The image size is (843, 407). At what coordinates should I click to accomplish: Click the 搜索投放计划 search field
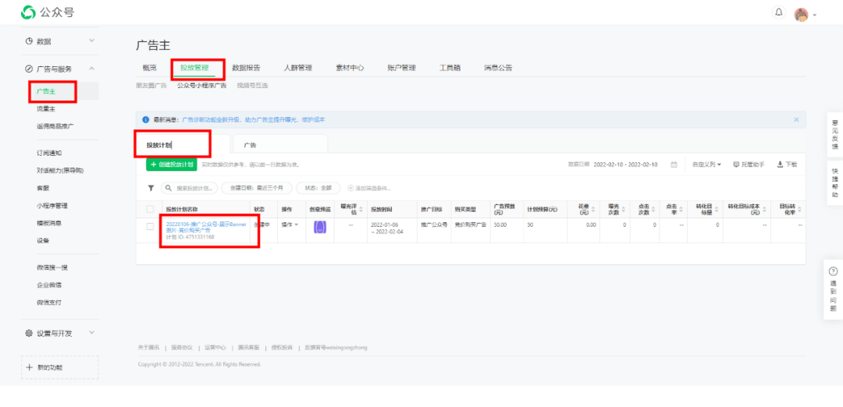(x=190, y=189)
